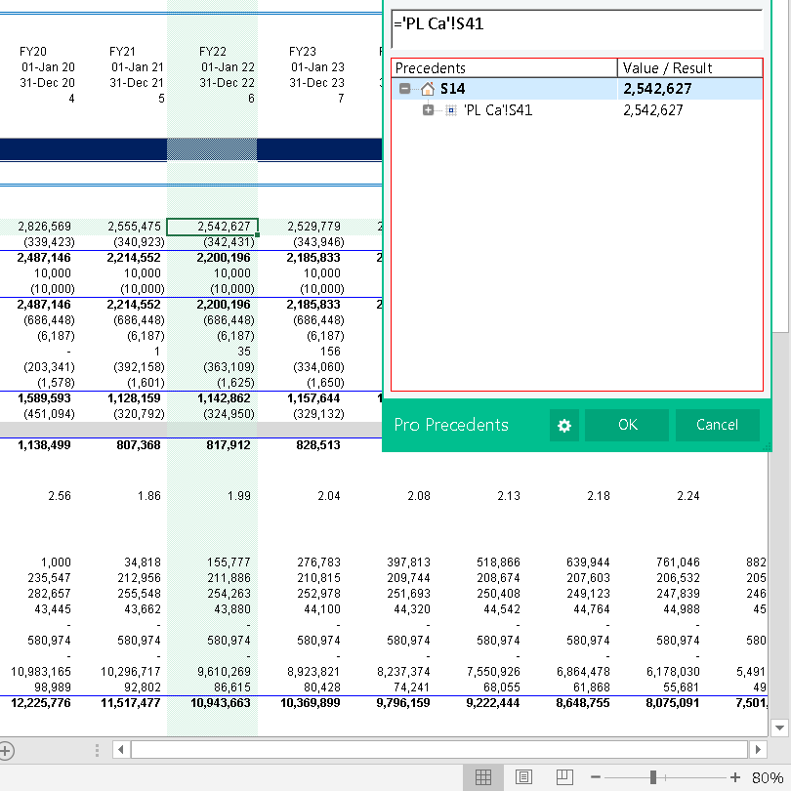Click the zoom in plus button

[735, 777]
